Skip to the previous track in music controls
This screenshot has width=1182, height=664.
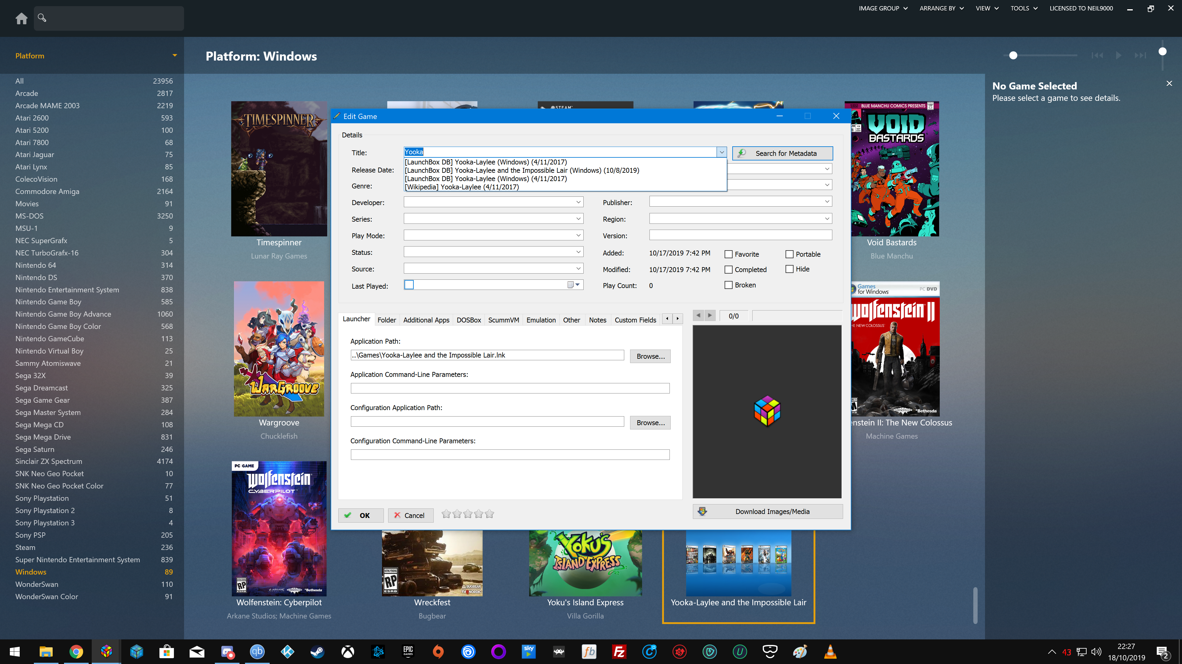[x=1097, y=55]
